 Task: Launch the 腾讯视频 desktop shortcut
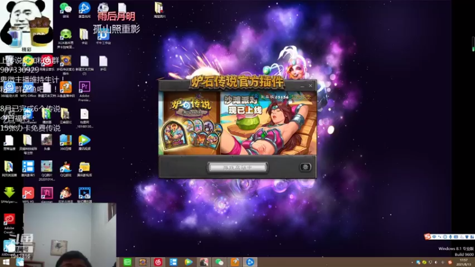(x=84, y=142)
